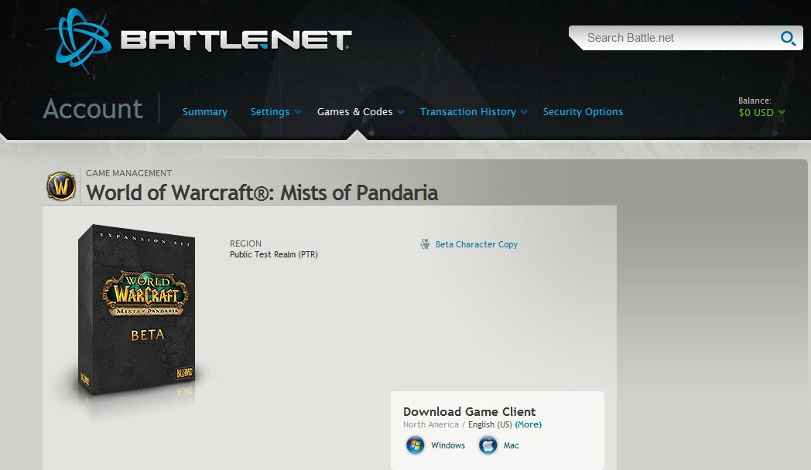Expand the Games & Codes dropdown arrow
Screen dimensions: 811x470
[401, 112]
